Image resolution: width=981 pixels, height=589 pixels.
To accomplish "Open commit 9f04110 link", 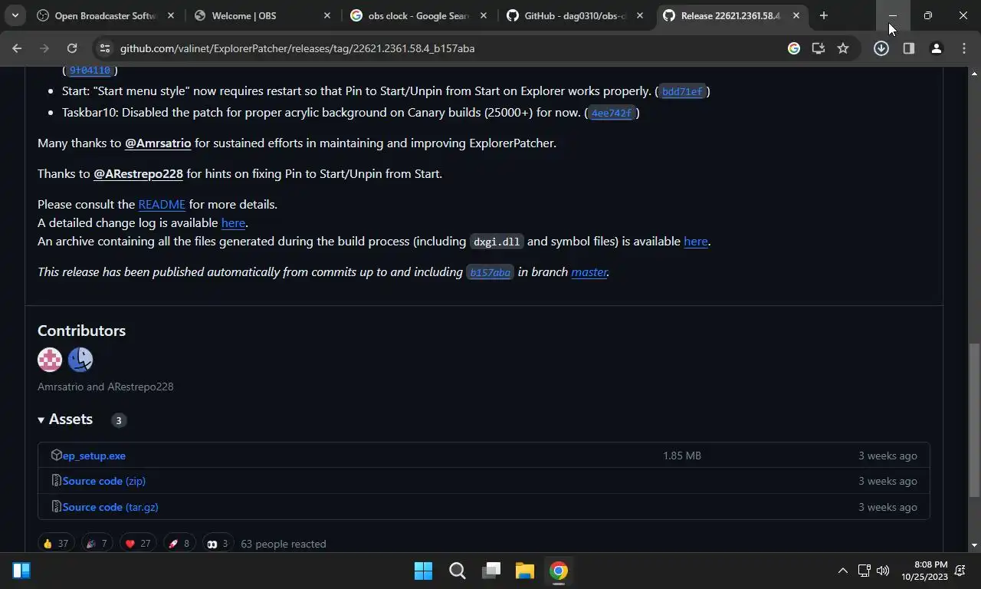I will click(x=90, y=71).
